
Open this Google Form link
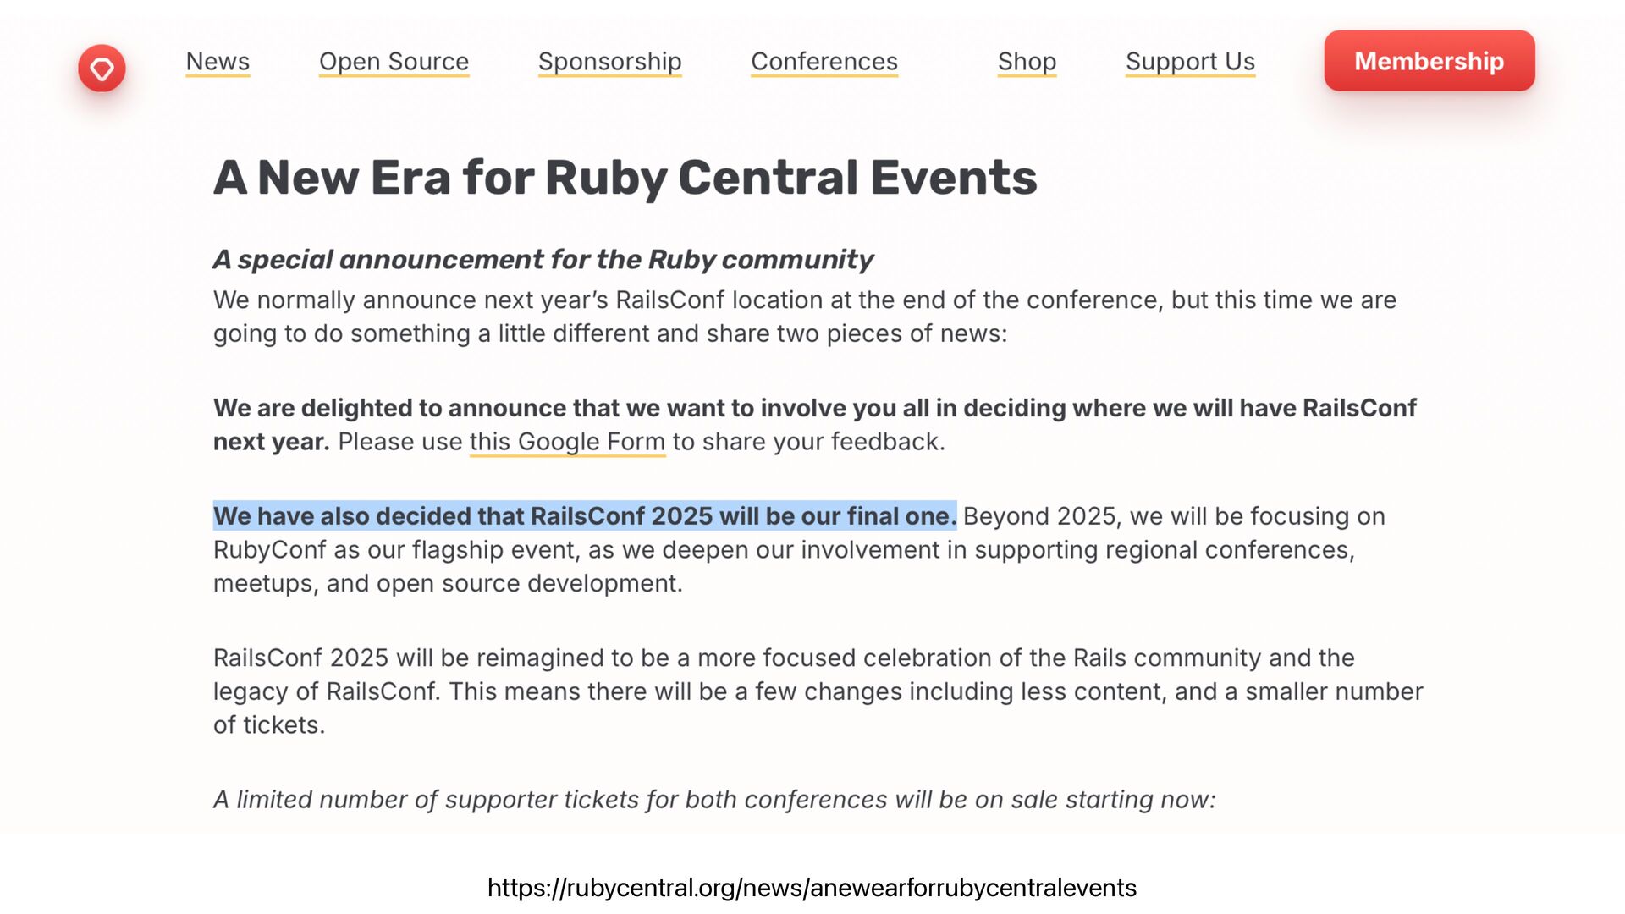point(567,442)
